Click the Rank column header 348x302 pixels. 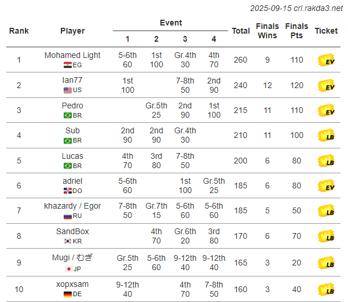pyautogui.click(x=19, y=31)
